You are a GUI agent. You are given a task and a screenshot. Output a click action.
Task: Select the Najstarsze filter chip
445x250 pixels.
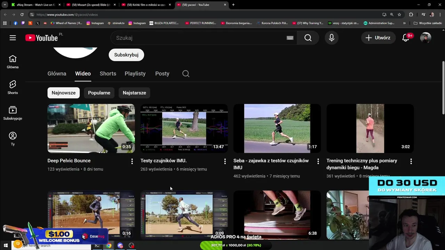[x=134, y=93]
